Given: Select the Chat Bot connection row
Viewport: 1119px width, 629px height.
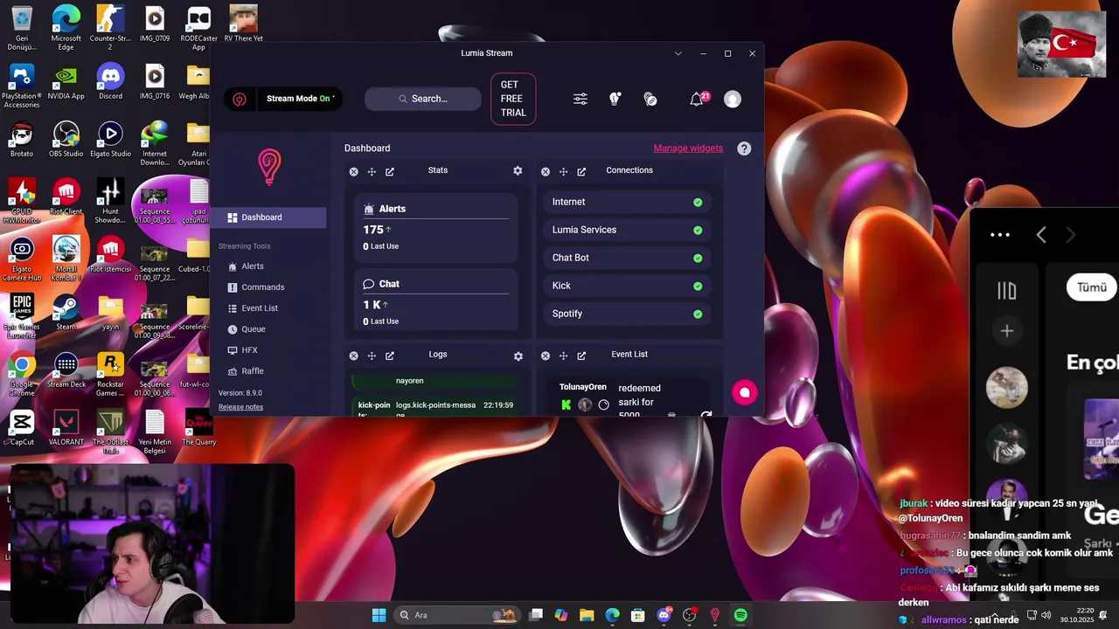Looking at the screenshot, I should coord(627,258).
